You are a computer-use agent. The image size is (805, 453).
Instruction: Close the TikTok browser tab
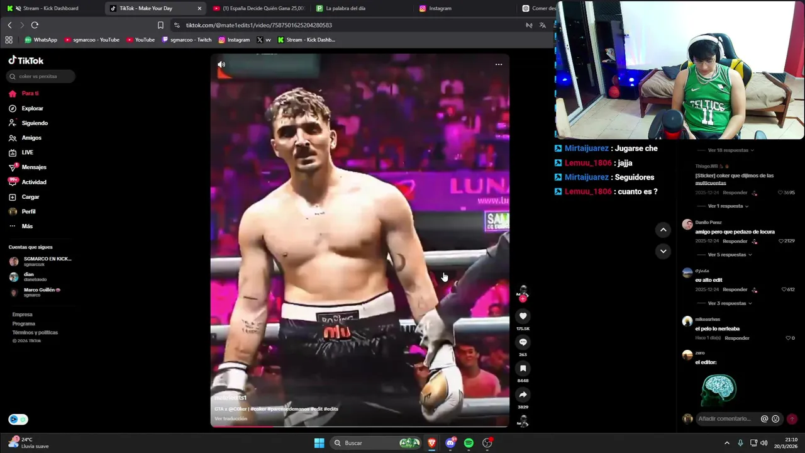(199, 8)
